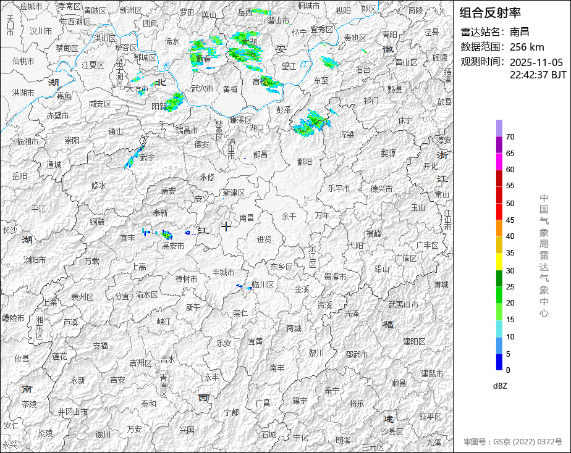The height and width of the screenshot is (453, 571).
Task: Click the 黄梅 county label
Action: coord(230,89)
